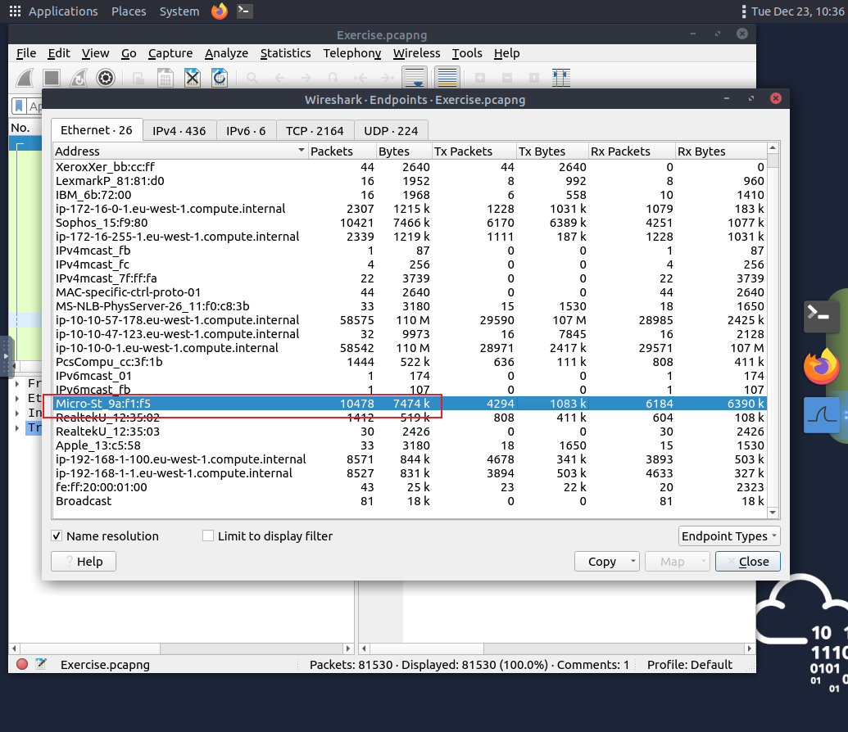Click the display filter bookmark icon
Viewport: 848px width, 732px height.
19,106
